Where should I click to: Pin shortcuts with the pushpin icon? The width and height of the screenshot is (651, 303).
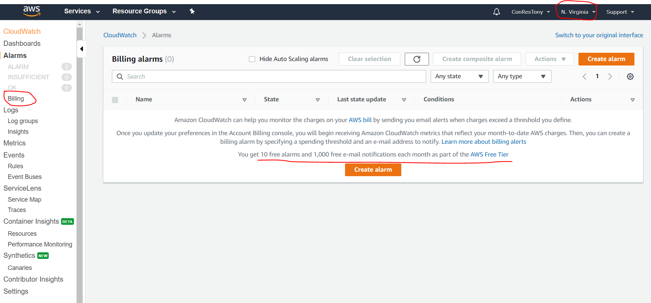point(192,11)
